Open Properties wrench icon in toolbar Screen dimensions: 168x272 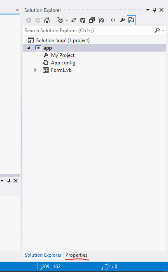122,20
